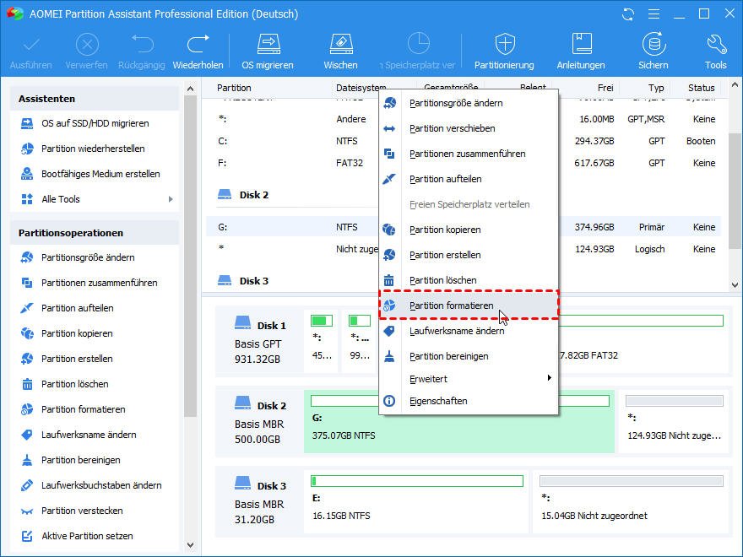This screenshot has height=557, width=743.
Task: Select the G: NTFS partition row
Action: coord(464,227)
